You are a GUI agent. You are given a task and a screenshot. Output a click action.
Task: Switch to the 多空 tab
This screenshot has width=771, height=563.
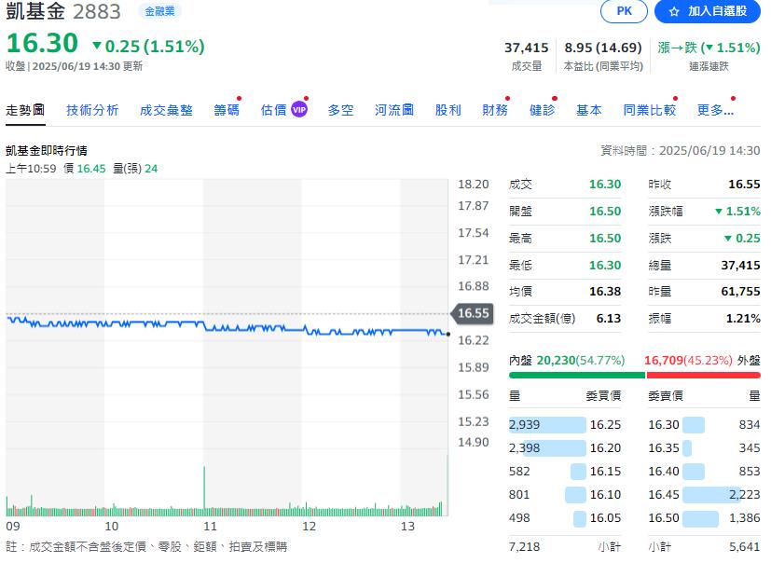tap(340, 110)
